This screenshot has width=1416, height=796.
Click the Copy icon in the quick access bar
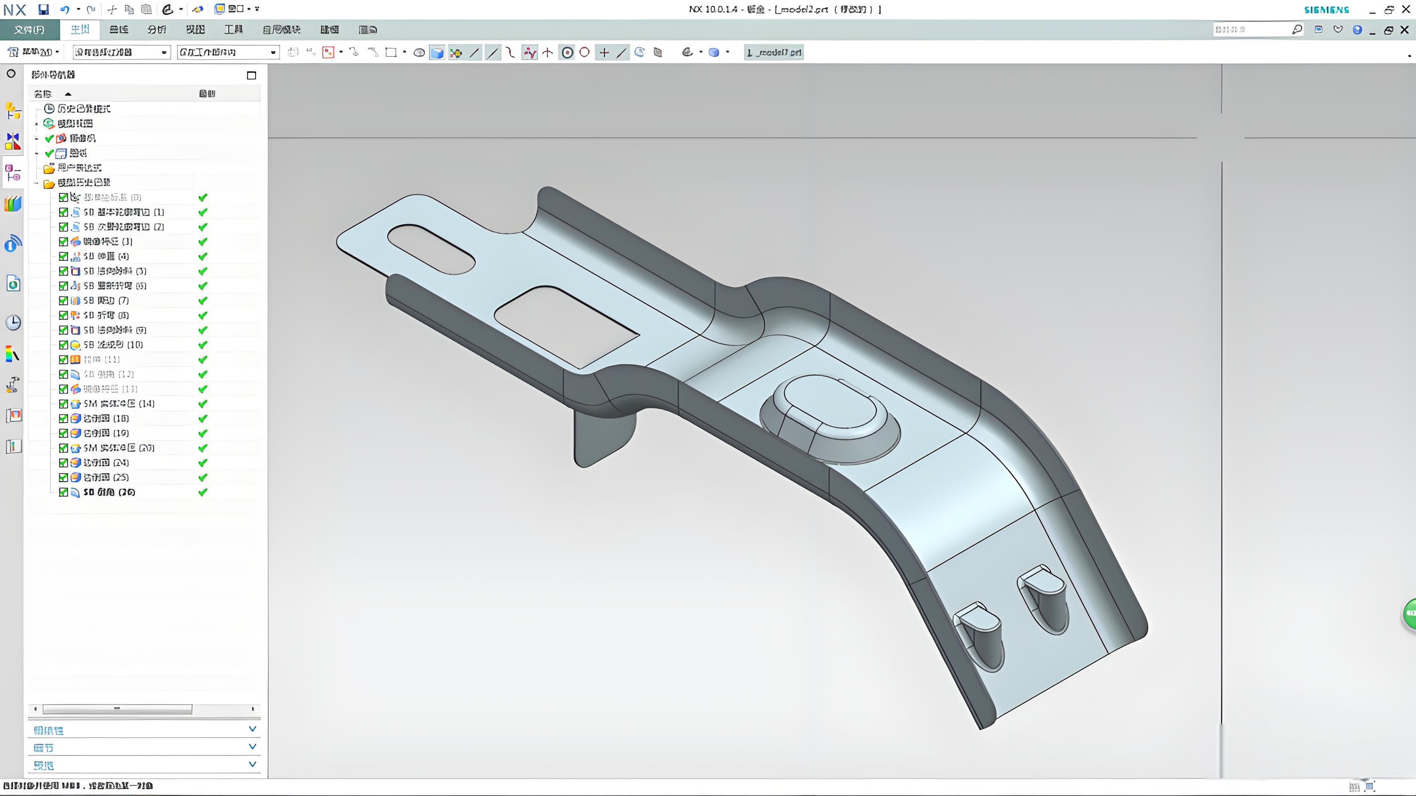coord(129,9)
